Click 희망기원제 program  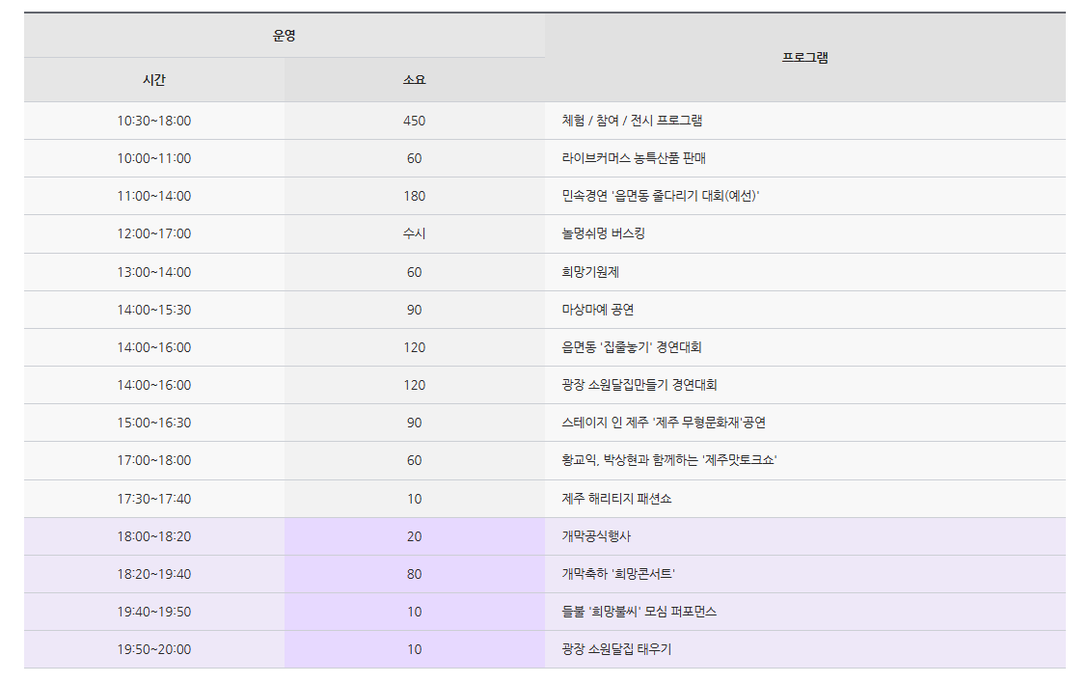click(589, 272)
